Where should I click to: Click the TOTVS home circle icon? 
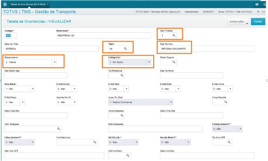5,4
